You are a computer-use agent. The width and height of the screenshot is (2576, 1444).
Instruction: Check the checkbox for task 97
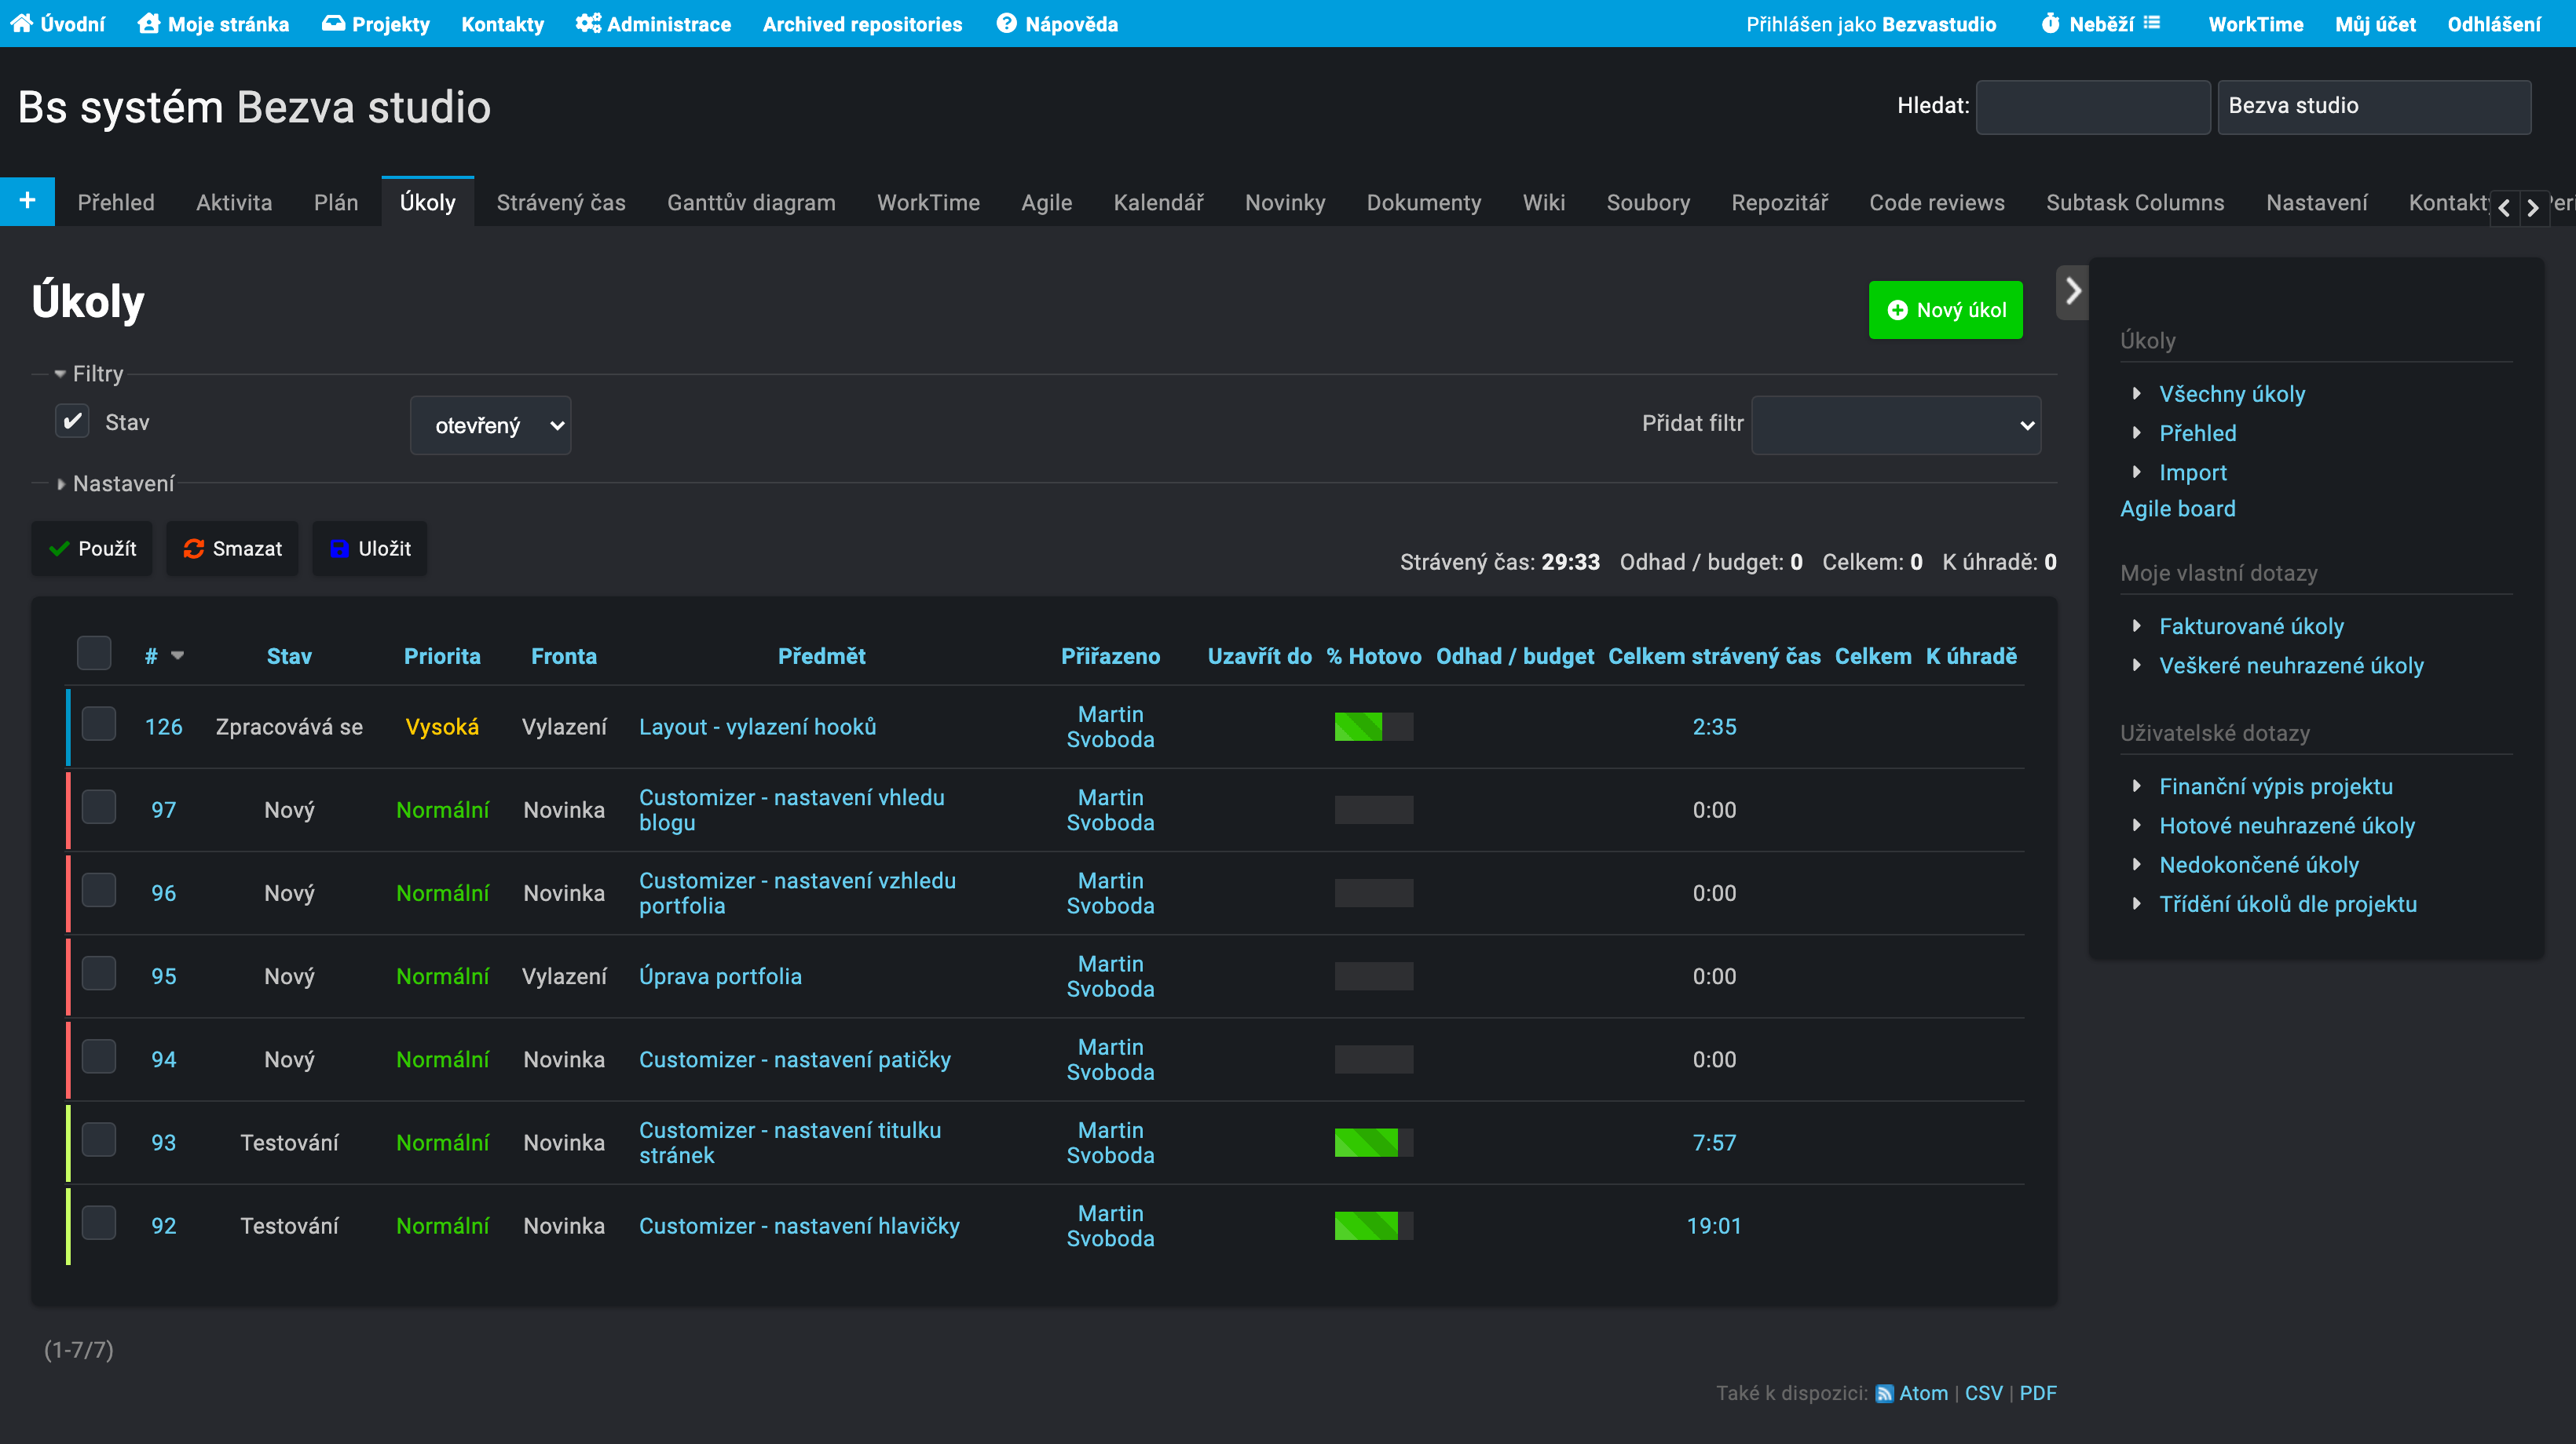(x=98, y=808)
